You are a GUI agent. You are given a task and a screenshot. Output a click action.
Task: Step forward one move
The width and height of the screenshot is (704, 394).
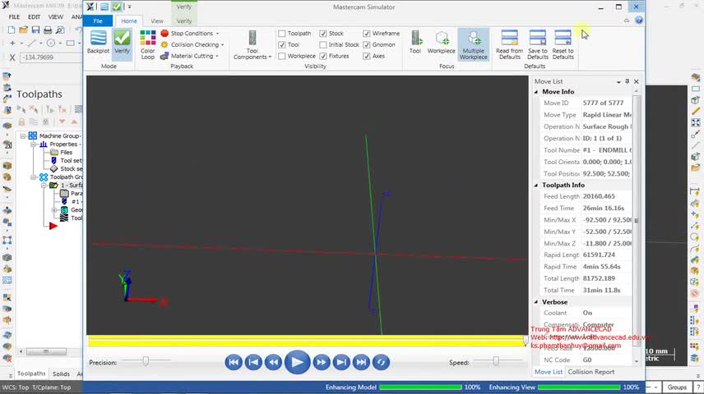point(321,362)
